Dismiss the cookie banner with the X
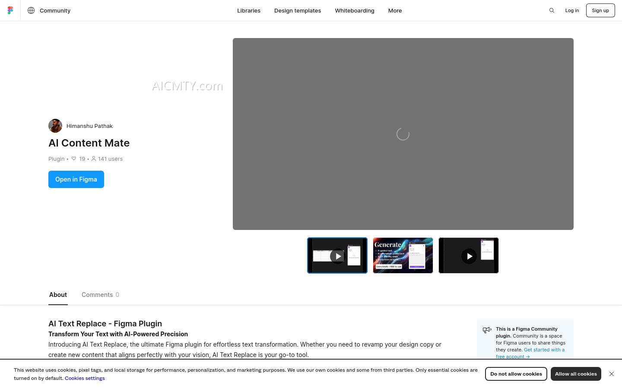 pos(612,373)
